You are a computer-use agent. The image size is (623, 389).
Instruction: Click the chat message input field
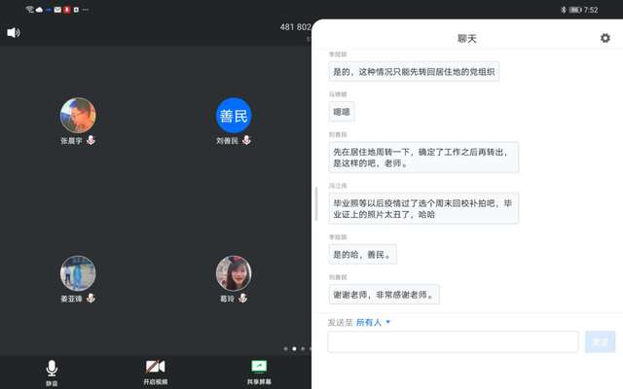click(x=453, y=342)
